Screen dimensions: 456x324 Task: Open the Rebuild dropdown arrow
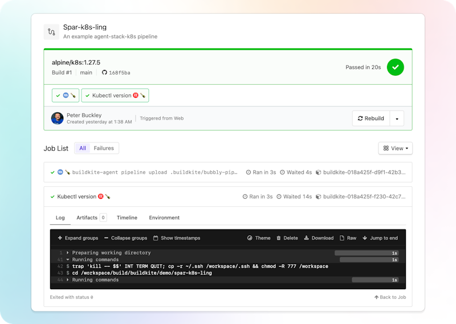pos(397,118)
